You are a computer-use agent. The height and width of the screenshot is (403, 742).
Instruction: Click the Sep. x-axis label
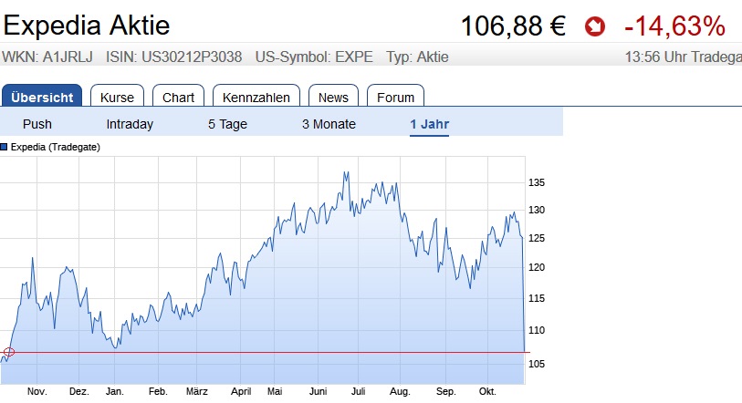[445, 392]
